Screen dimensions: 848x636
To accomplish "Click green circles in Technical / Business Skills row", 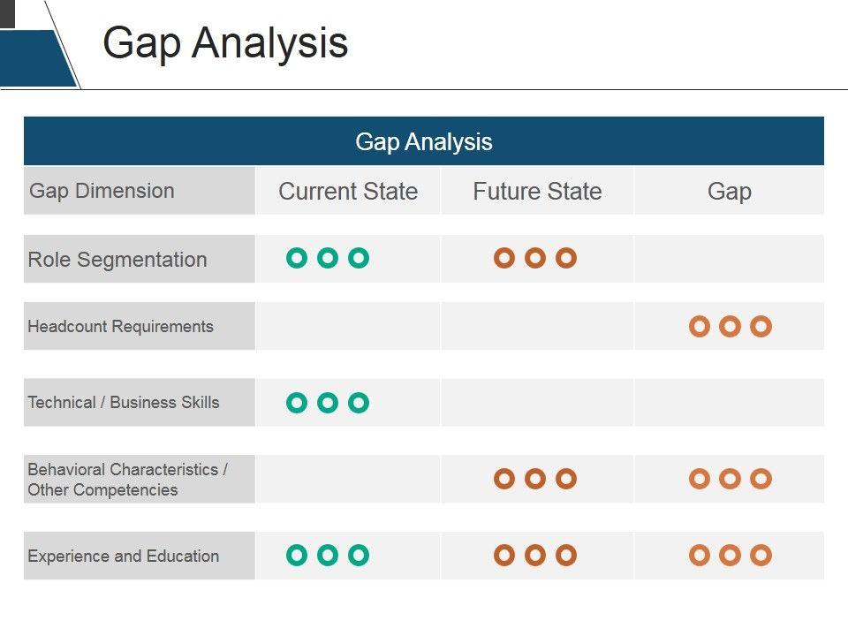I will (327, 403).
